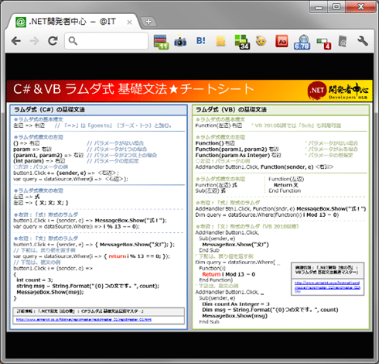This screenshot has width=379, height=364.
Task: Select the .NET開発者中心 – @IT tab
Action: 73,22
